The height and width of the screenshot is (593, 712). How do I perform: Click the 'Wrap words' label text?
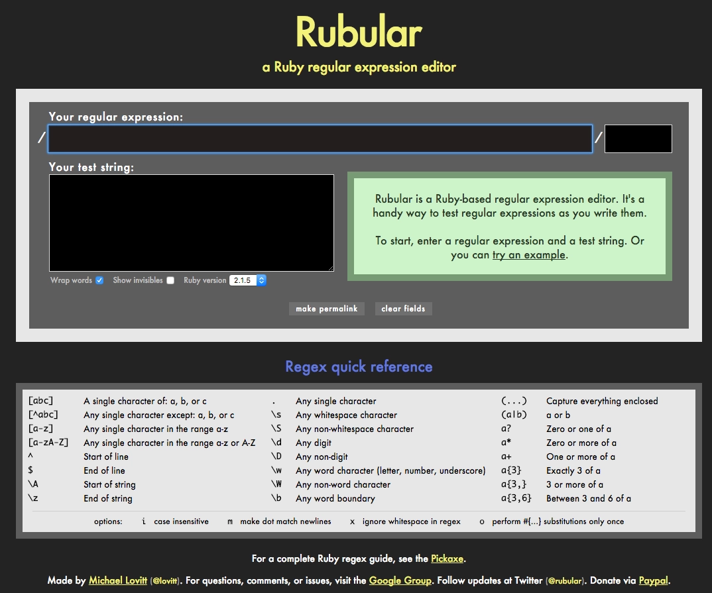(x=72, y=280)
